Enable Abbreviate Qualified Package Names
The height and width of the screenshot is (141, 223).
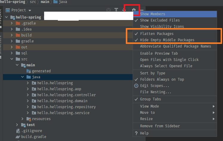pos(175,46)
